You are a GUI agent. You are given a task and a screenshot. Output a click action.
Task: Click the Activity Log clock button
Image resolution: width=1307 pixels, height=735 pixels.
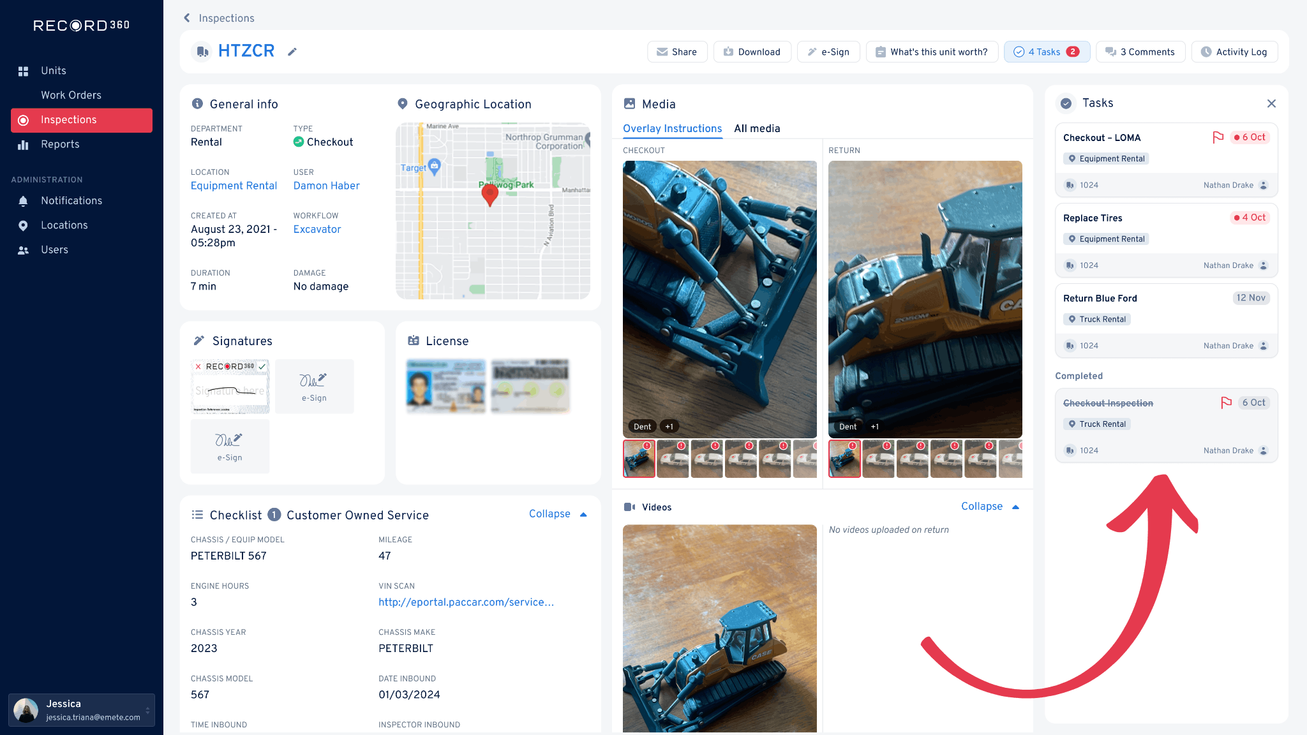[1234, 52]
